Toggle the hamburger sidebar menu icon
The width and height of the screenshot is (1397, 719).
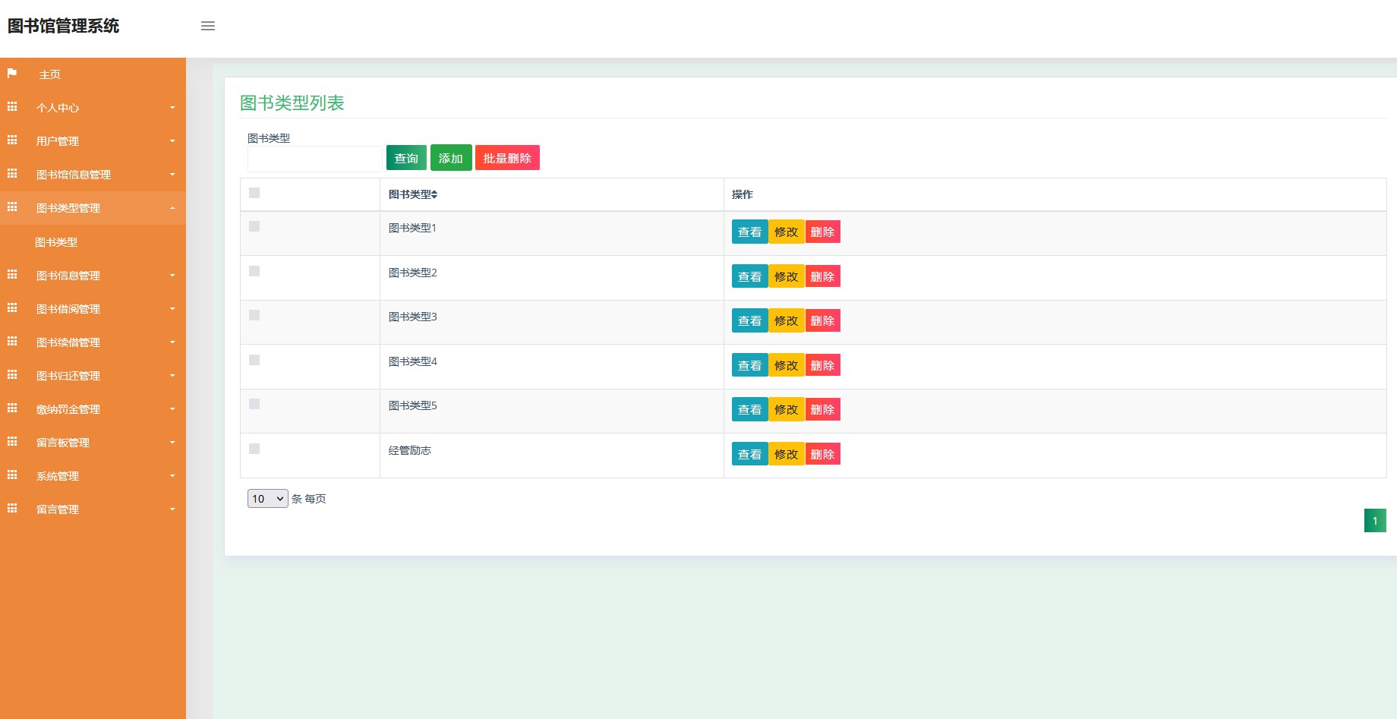click(x=208, y=26)
